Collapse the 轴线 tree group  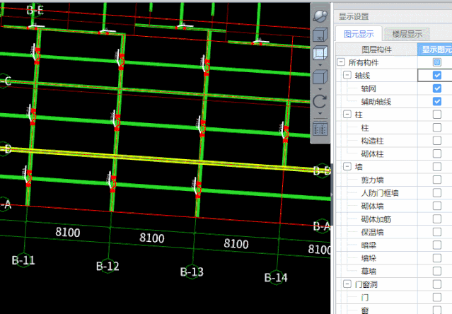click(347, 76)
